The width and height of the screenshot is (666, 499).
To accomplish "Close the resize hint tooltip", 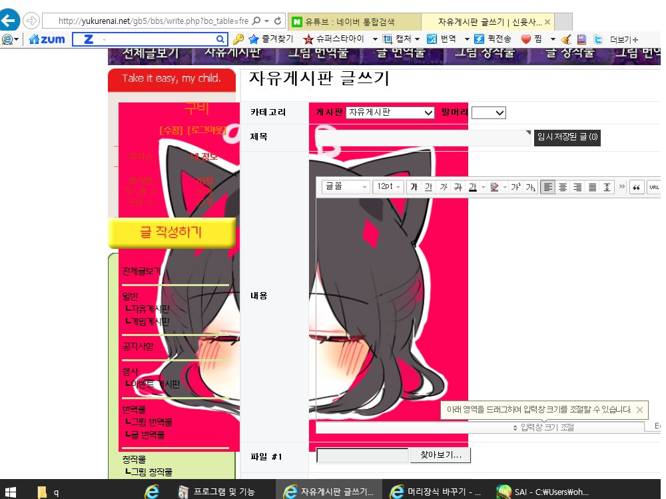I will tap(639, 409).
